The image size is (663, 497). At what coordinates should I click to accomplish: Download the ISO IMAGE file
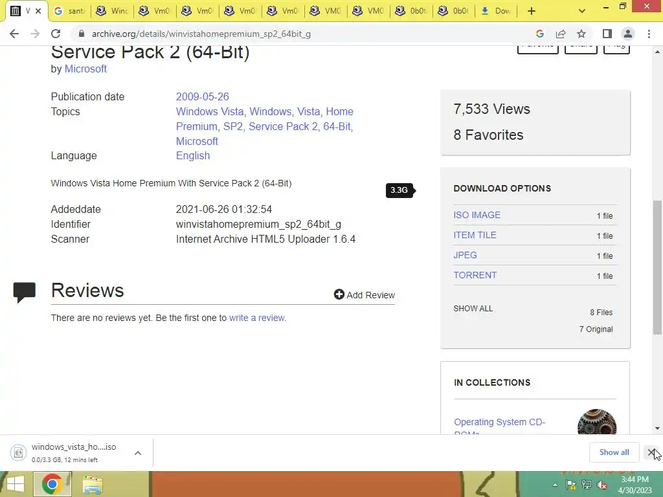pyautogui.click(x=477, y=215)
